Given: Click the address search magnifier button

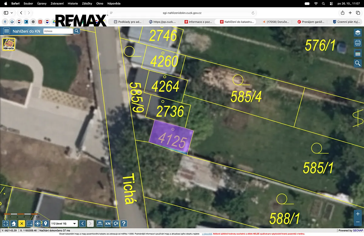Looking at the screenshot, I should pyautogui.click(x=77, y=31).
